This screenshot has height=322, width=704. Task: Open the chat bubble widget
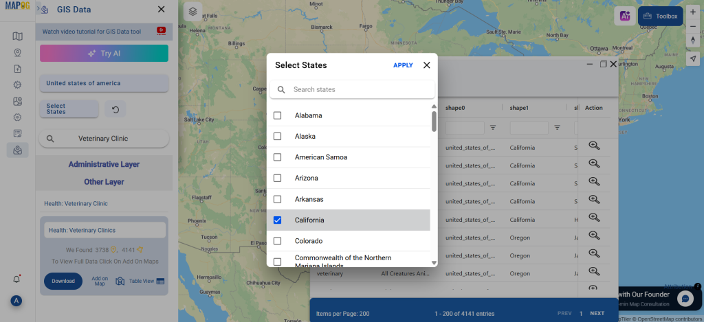tap(685, 298)
